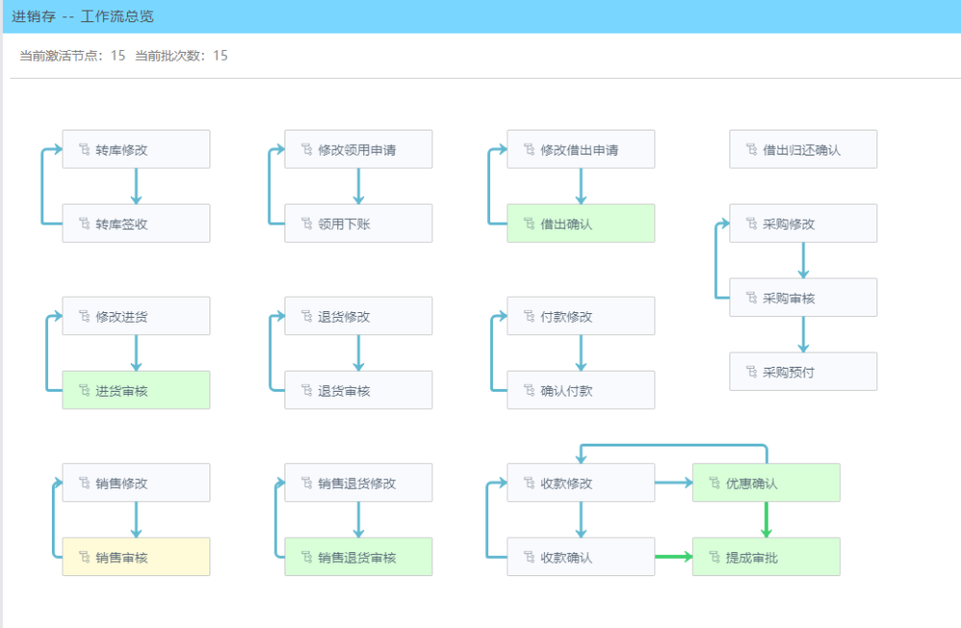Click the tree icon in the 修改借出申请 node
Viewport: 961px width, 628px height.
(530, 149)
